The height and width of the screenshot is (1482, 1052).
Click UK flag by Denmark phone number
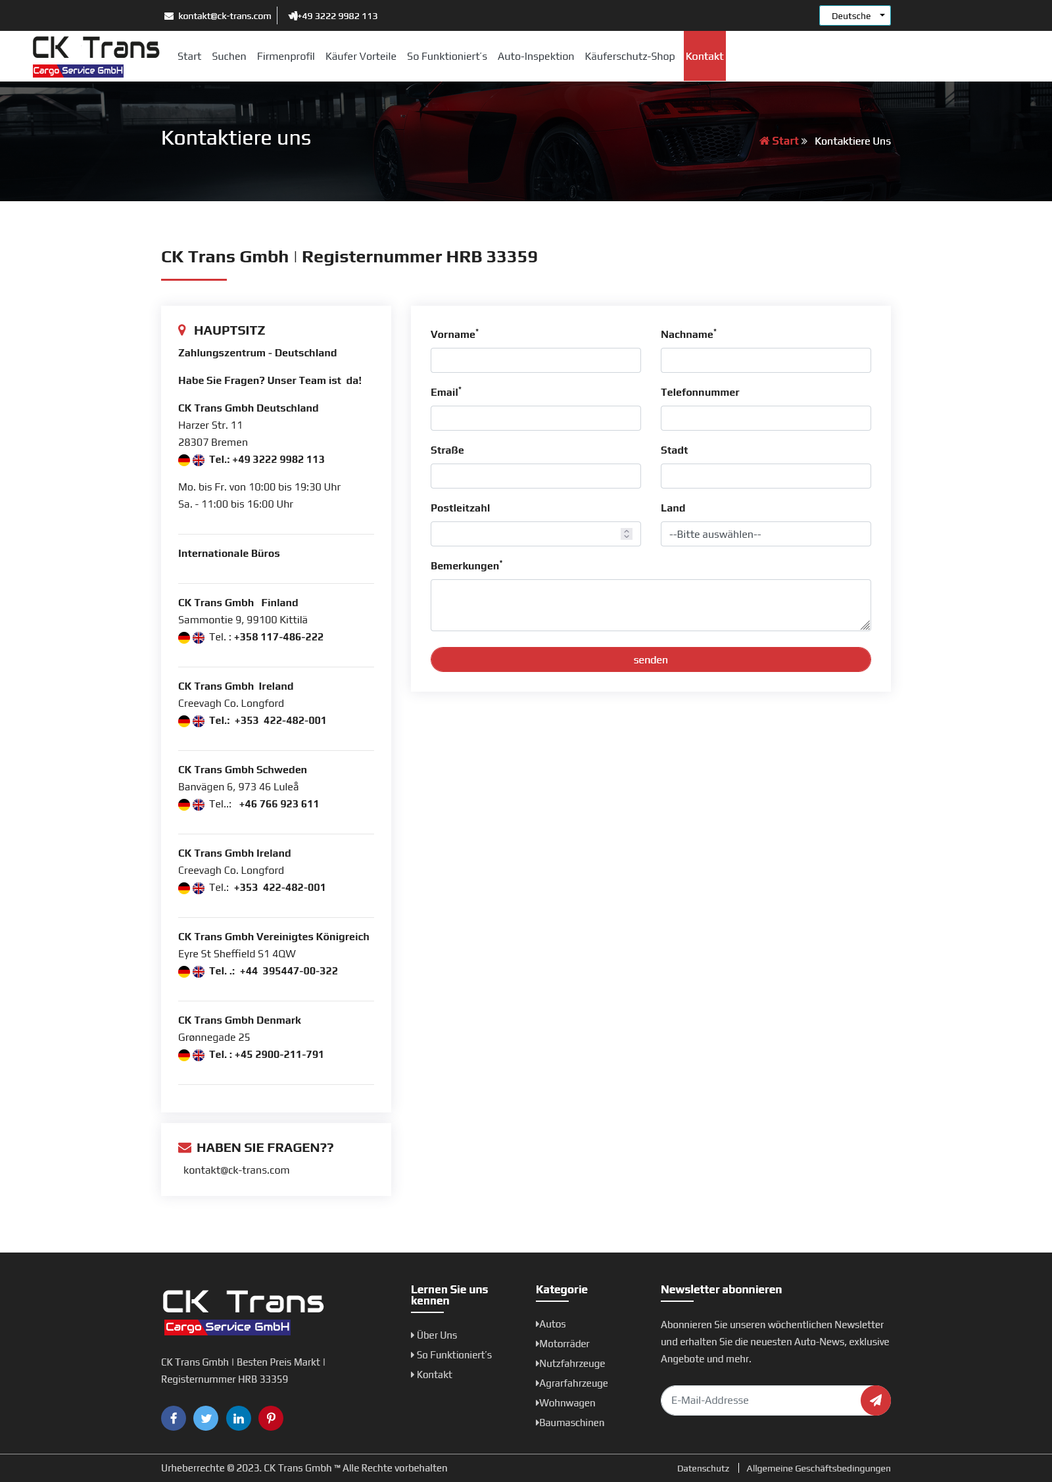point(199,1055)
